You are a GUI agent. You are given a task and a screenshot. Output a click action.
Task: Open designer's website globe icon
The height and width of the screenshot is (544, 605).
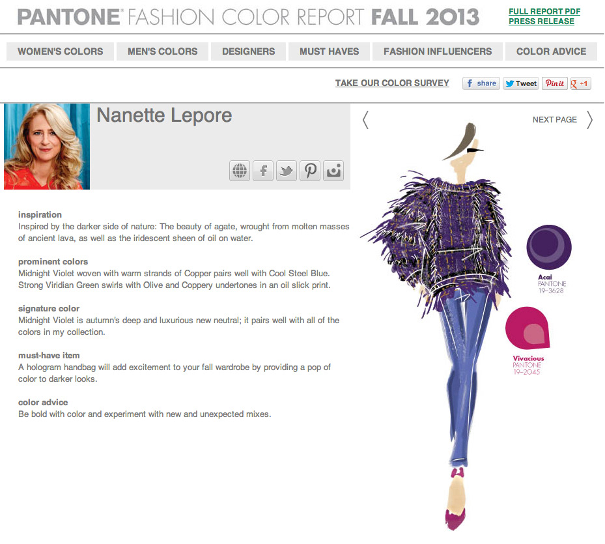coord(240,171)
